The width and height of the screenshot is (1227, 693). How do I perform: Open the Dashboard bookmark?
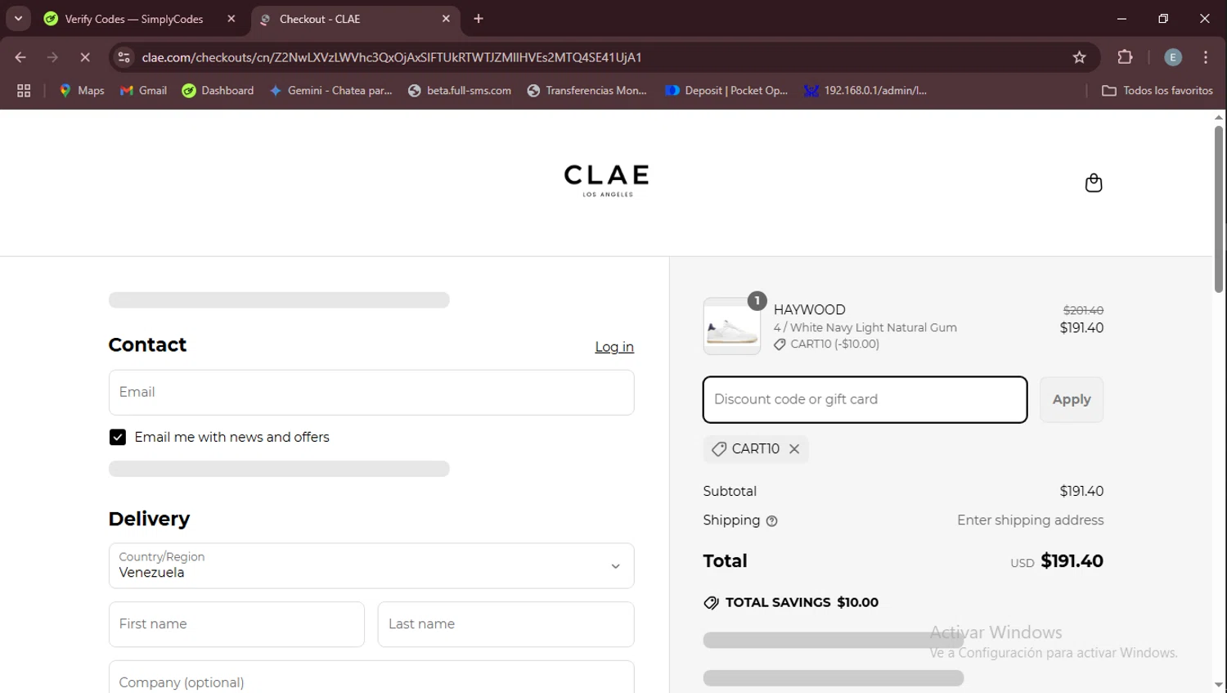click(x=218, y=91)
